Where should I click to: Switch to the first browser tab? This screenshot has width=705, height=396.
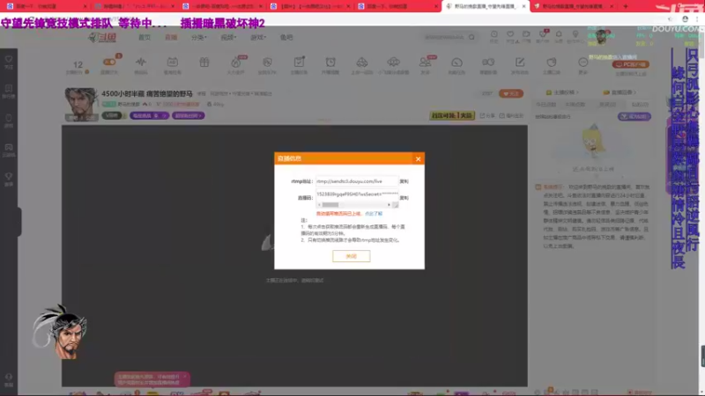coord(46,6)
